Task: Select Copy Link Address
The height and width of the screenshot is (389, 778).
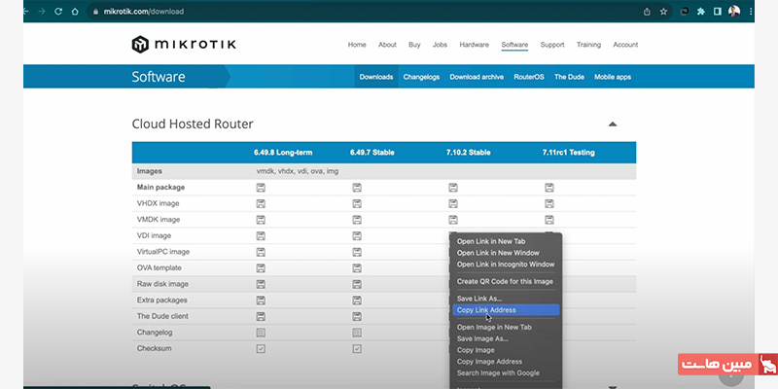Action: tap(506, 310)
